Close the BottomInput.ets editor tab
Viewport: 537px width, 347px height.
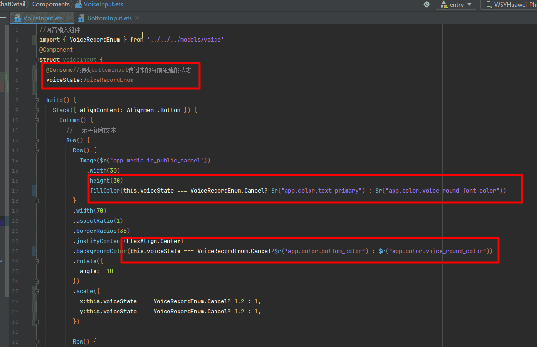[137, 18]
